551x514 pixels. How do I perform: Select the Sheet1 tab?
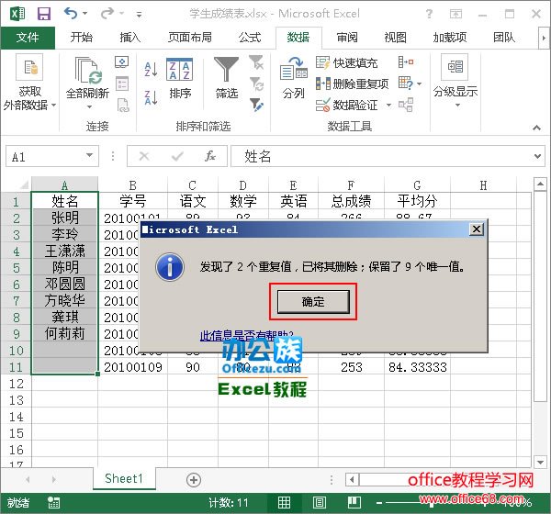[x=124, y=478]
